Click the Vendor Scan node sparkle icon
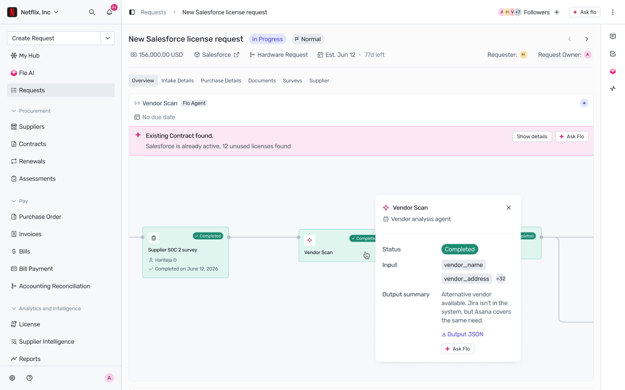 [x=310, y=240]
